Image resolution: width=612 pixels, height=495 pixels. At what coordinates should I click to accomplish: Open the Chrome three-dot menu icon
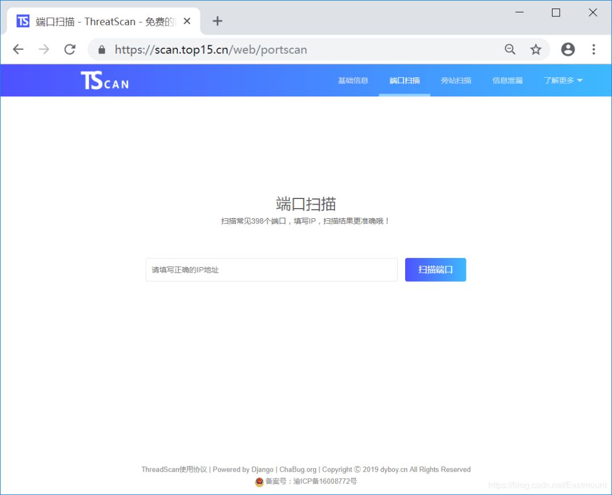594,49
